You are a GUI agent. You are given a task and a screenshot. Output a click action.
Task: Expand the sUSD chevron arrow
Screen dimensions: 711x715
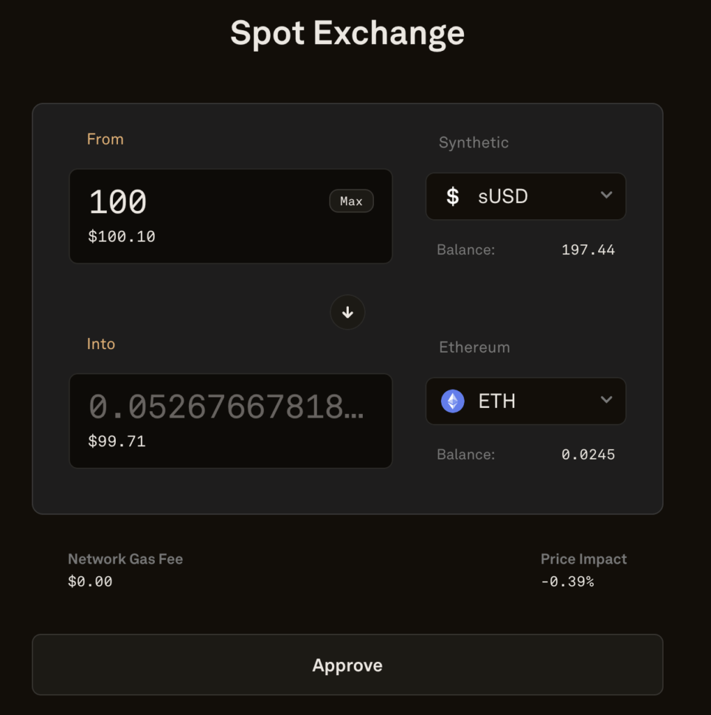(606, 196)
